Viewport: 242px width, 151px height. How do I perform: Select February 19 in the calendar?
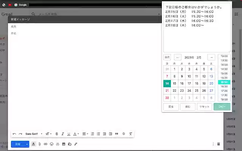pyautogui.click(x=204, y=83)
